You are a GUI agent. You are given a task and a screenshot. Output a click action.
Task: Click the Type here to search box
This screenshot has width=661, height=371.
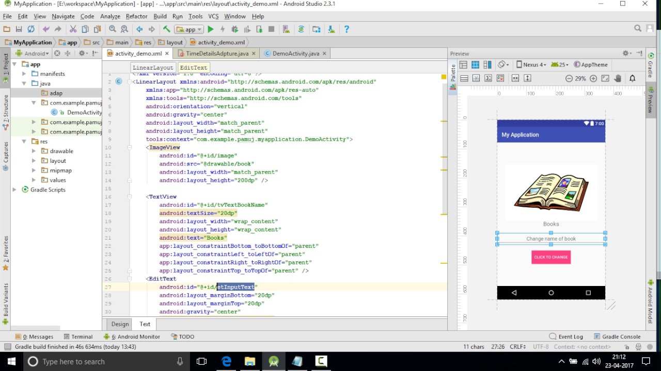tap(106, 361)
